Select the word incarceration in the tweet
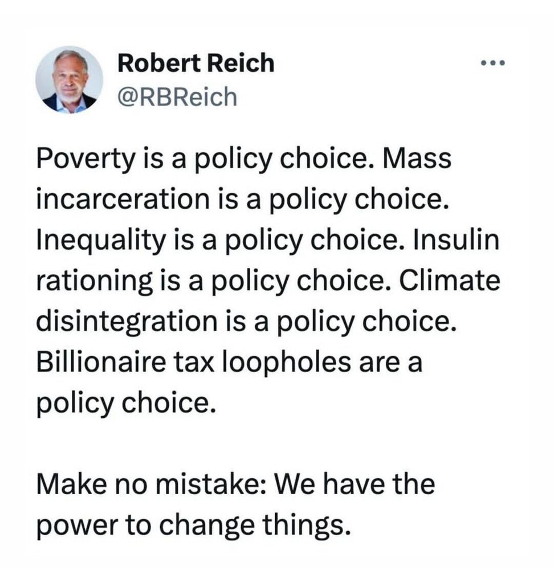The height and width of the screenshot is (570, 554). [x=123, y=199]
